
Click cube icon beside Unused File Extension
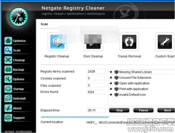coord(116,78)
